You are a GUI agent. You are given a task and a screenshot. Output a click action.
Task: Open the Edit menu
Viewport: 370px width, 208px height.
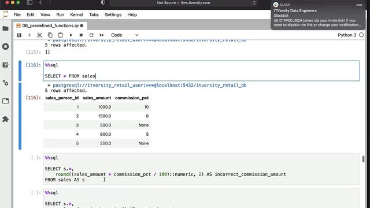(31, 14)
